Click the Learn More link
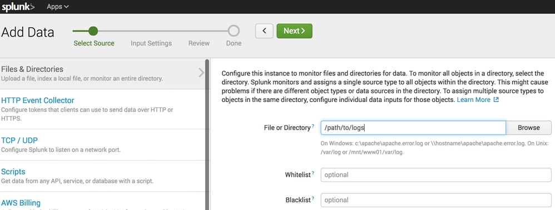 coord(474,100)
